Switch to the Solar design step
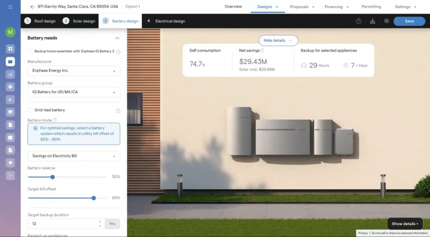The image size is (430, 237). click(79, 21)
